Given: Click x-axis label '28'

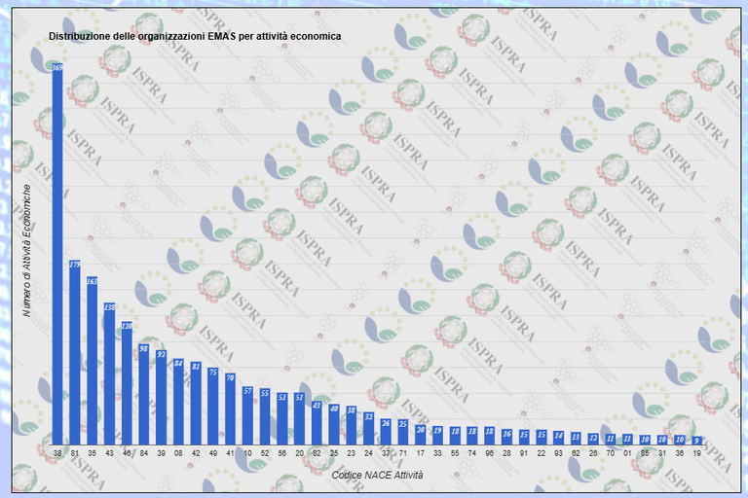Looking at the screenshot, I should tap(506, 453).
